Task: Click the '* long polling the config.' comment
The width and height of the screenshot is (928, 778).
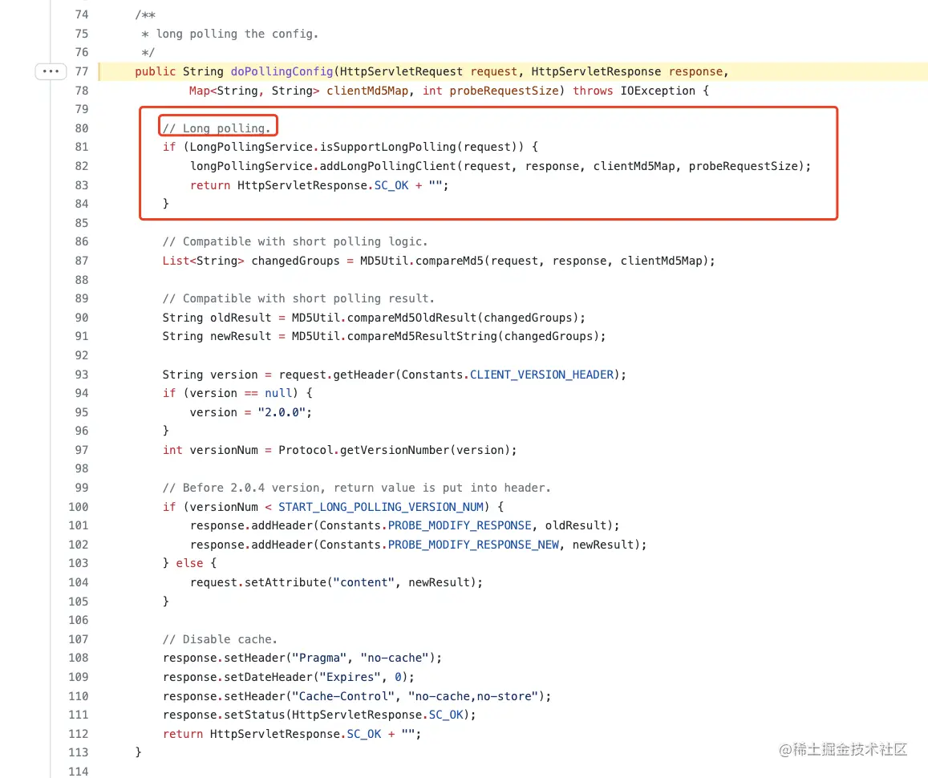Action: tap(229, 34)
